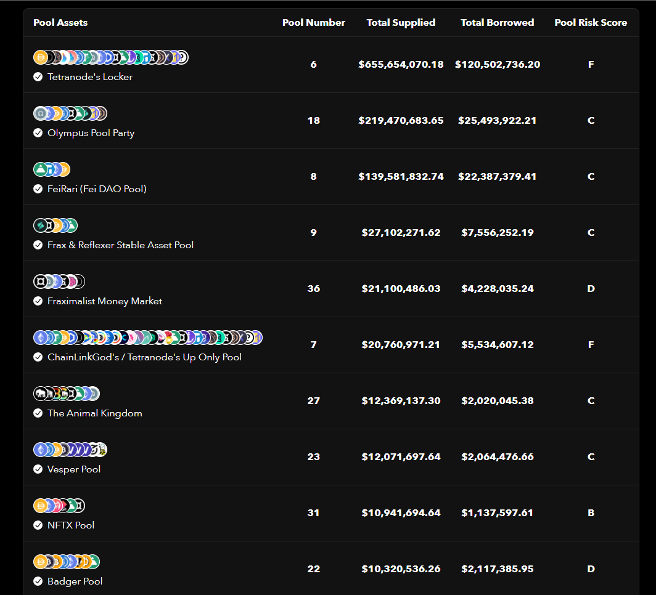Viewport: 656px width, 595px height.
Task: Click the Pool Number column header
Action: point(313,23)
